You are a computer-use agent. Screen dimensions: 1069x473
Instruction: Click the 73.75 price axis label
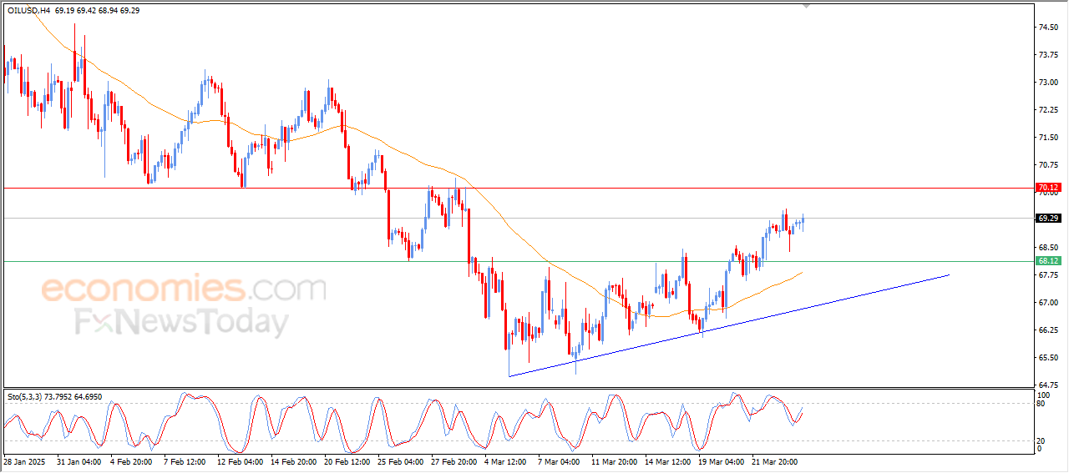click(x=1049, y=55)
